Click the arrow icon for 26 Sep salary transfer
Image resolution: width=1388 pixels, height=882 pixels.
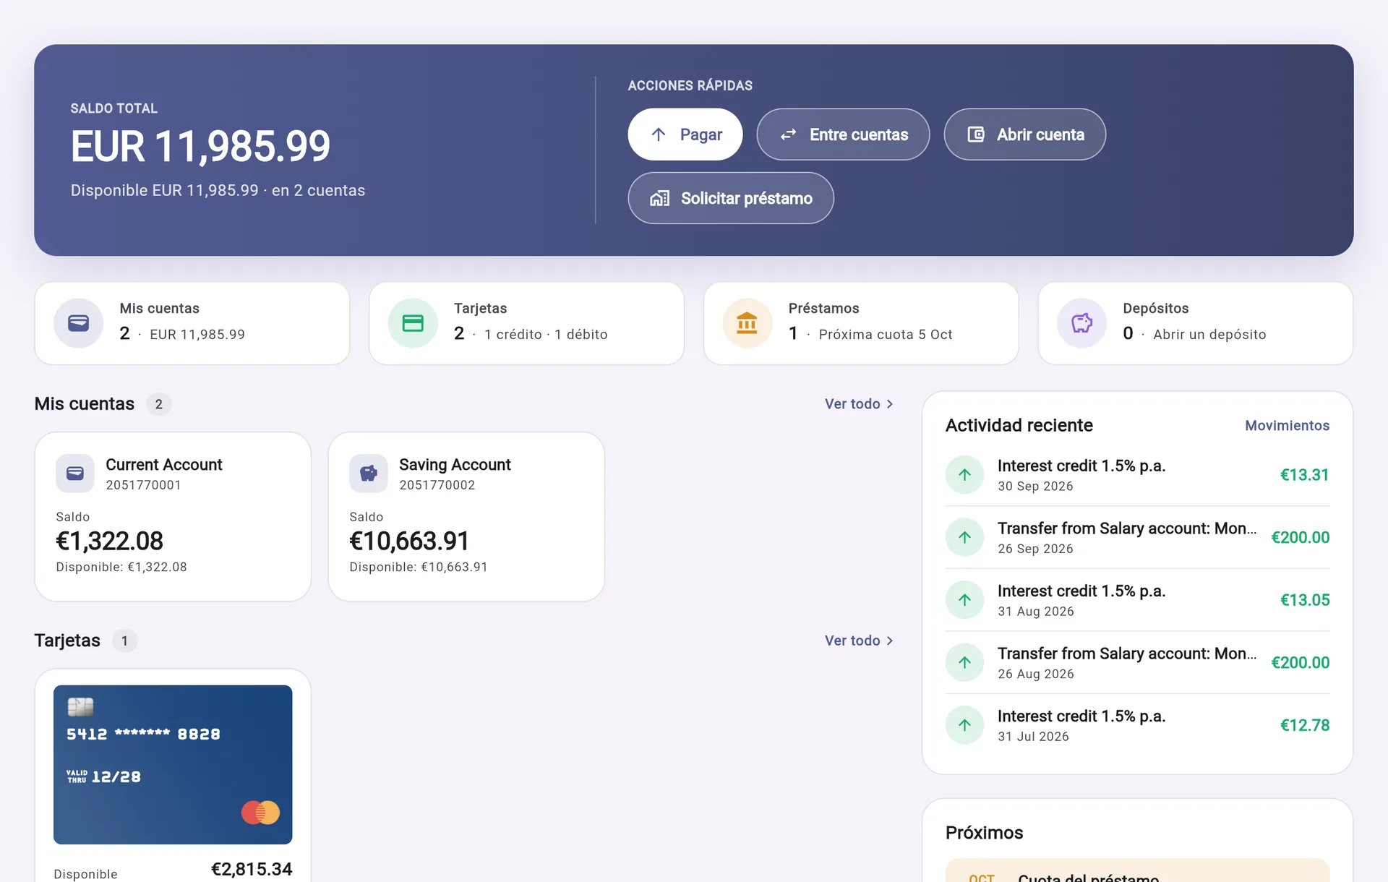[964, 537]
